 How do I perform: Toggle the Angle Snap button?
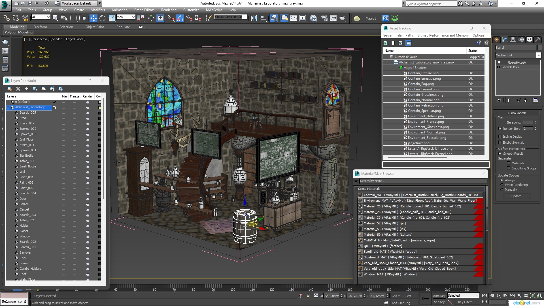pos(180,18)
